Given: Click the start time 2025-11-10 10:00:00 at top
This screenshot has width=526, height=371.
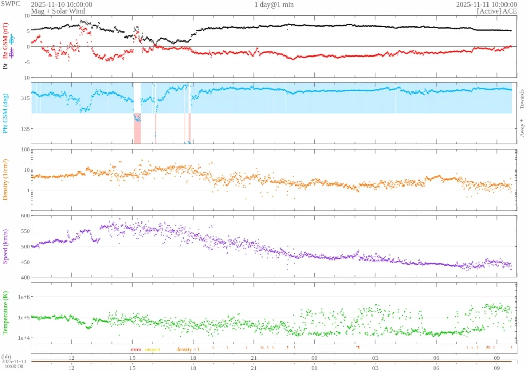Looking at the screenshot, I should [x=62, y=4].
